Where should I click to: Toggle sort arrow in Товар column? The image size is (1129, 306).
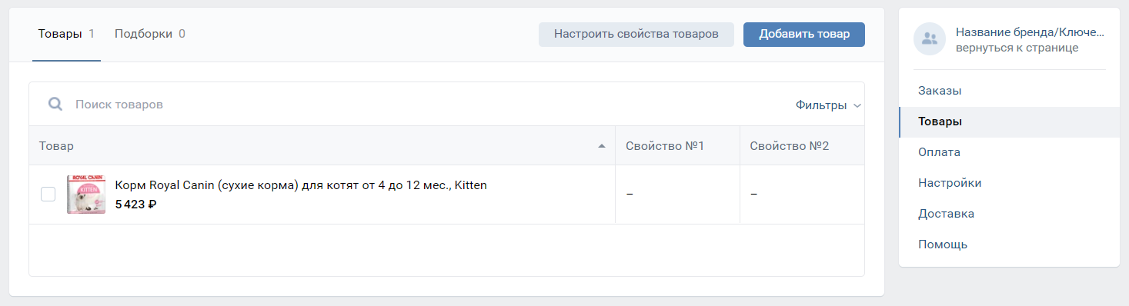[x=602, y=146]
